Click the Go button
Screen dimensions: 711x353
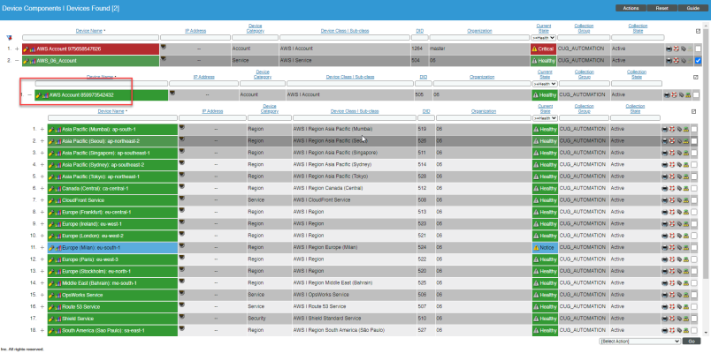point(692,341)
